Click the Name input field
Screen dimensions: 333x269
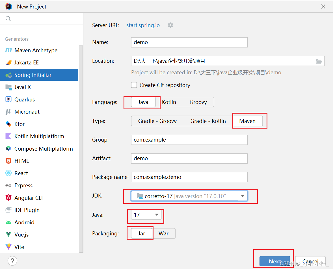click(x=189, y=42)
